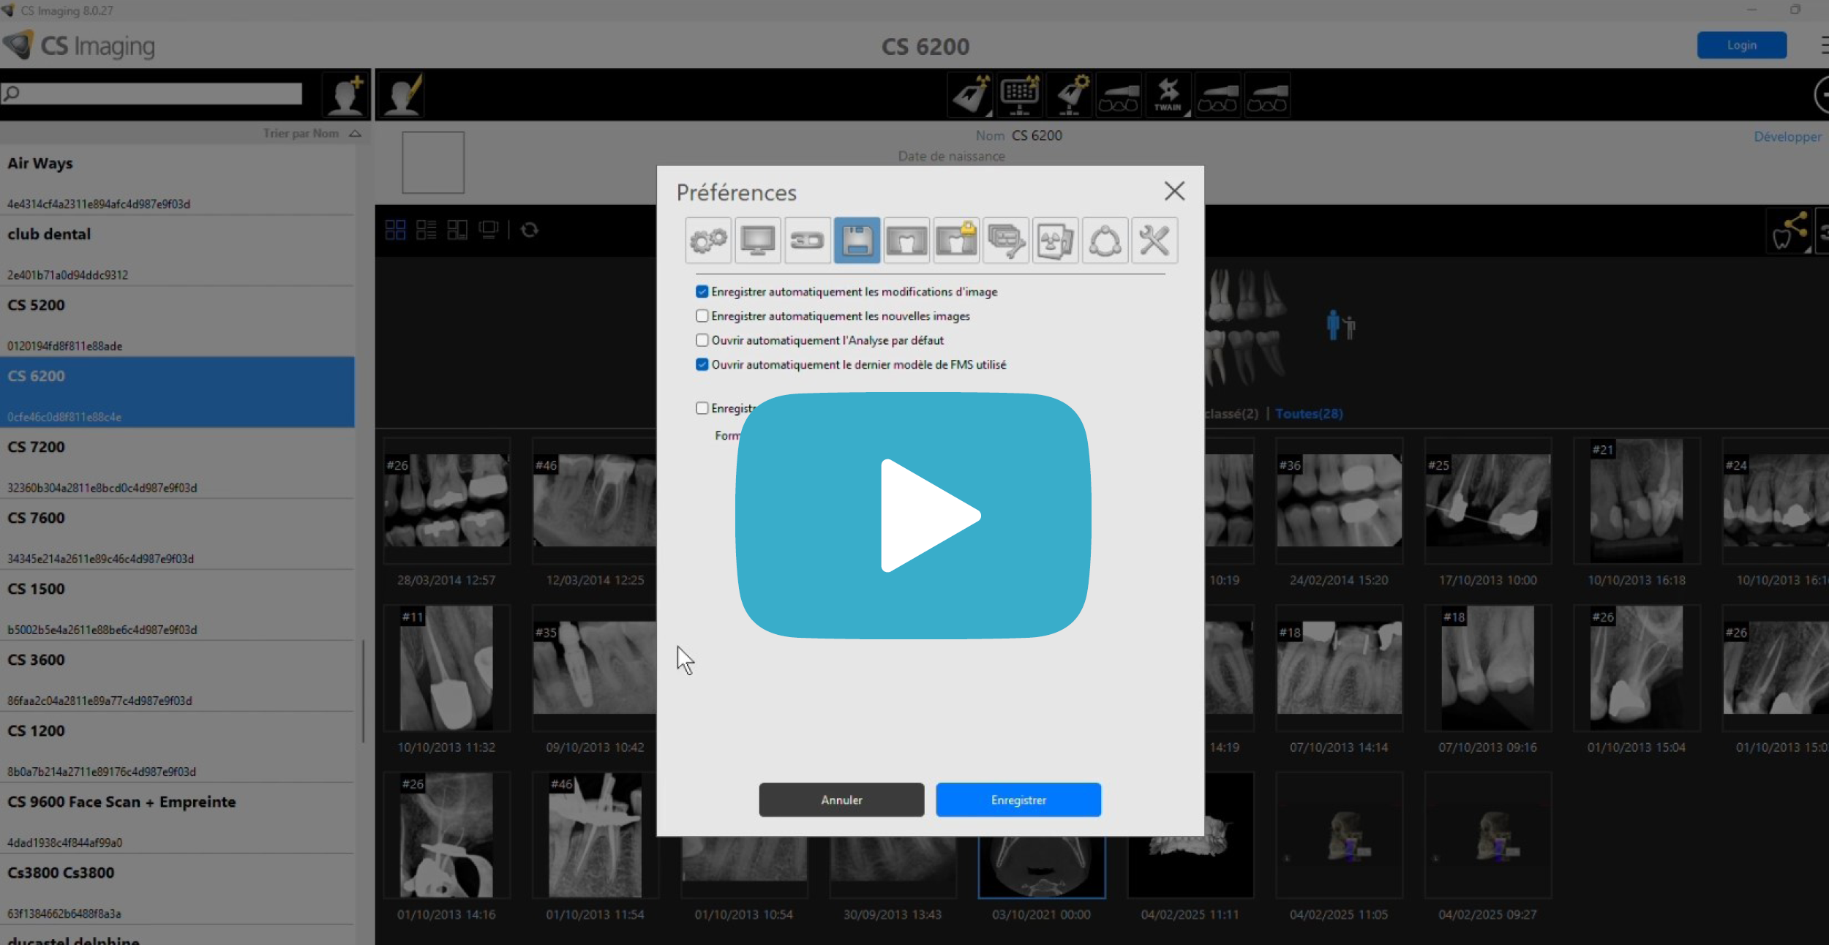Open X-ray thumbnail dated 10/10/2013 11:32
The width and height of the screenshot is (1829, 945).
446,668
